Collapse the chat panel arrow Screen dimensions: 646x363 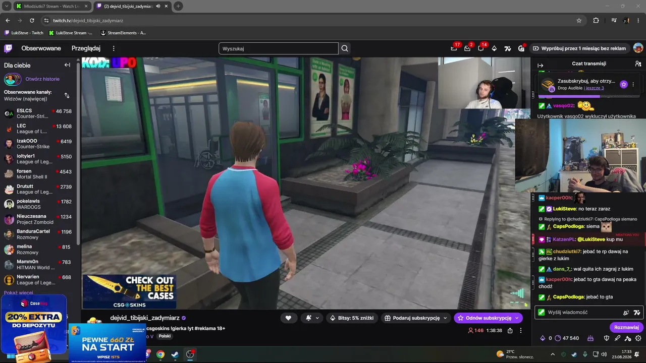541,65
